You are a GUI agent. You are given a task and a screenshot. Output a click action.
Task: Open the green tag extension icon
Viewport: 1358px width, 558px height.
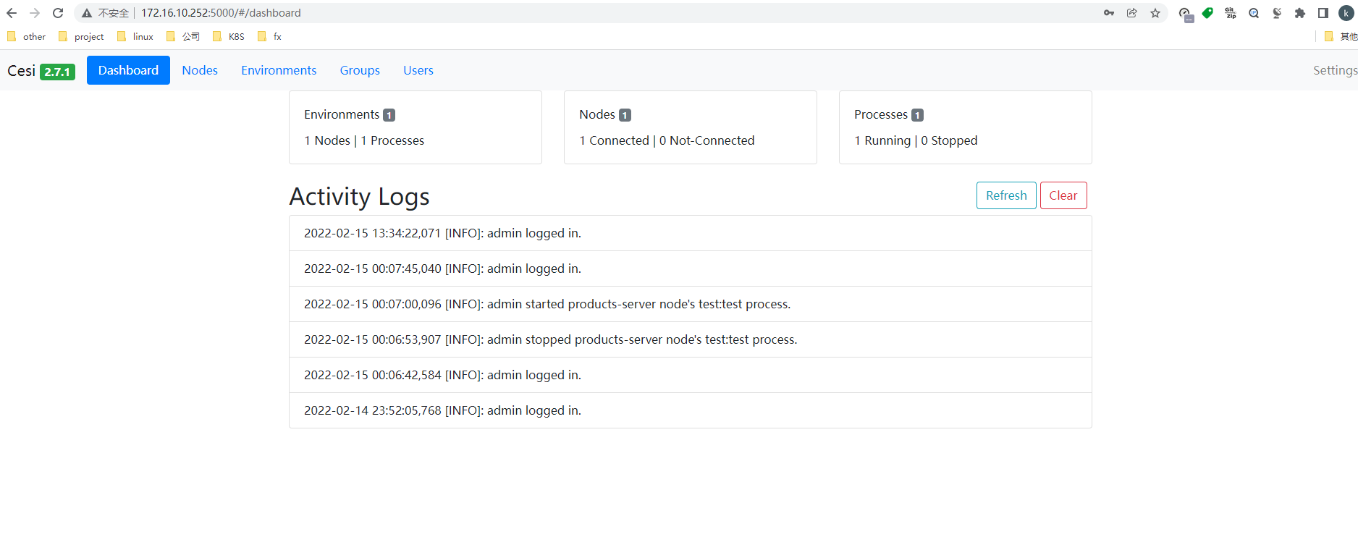(1207, 13)
